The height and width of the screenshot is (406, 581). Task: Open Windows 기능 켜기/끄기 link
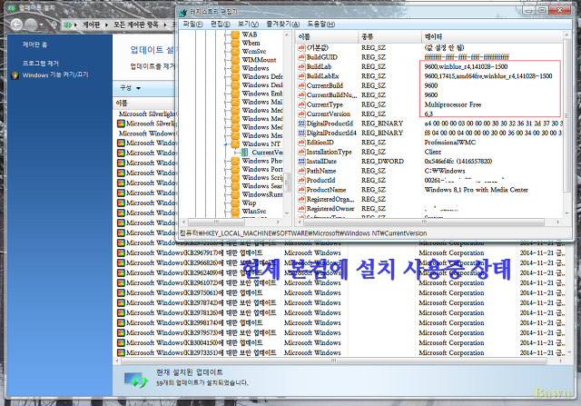55,74
